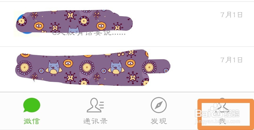
Task: Select the 我 tab label
Action: click(223, 121)
